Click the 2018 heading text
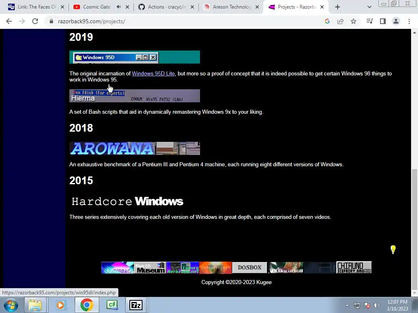This screenshot has width=418, height=313. [81, 128]
